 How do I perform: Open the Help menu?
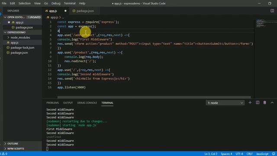pos(82,3)
